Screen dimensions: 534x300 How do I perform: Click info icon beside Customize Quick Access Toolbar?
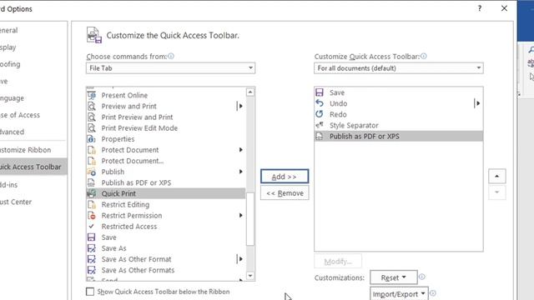[424, 56]
